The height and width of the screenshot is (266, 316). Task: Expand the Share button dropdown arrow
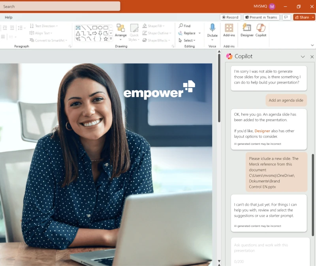pos(313,17)
